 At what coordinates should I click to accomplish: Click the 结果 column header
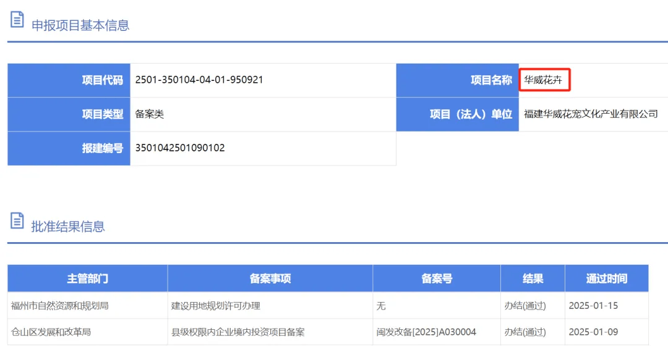pyautogui.click(x=533, y=279)
